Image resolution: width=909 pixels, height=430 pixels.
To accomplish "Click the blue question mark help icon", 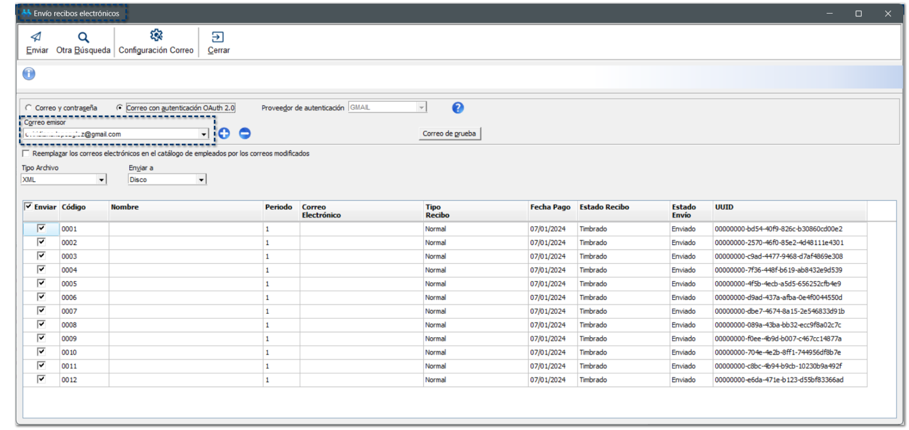I will coord(457,108).
